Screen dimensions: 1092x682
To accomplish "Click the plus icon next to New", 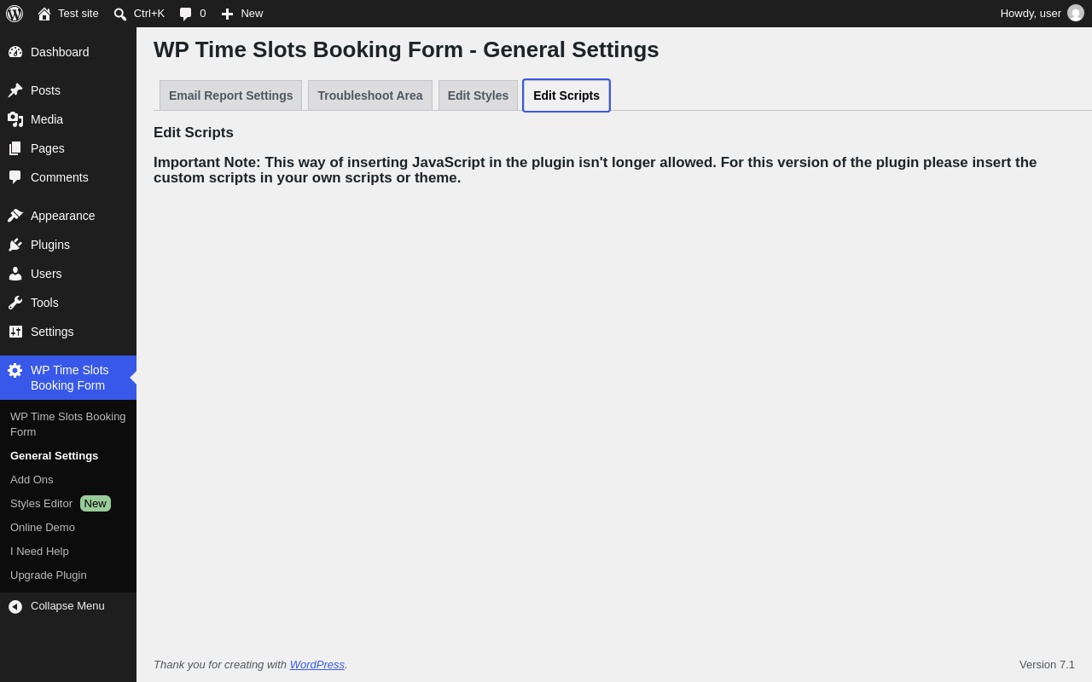I will (x=227, y=14).
